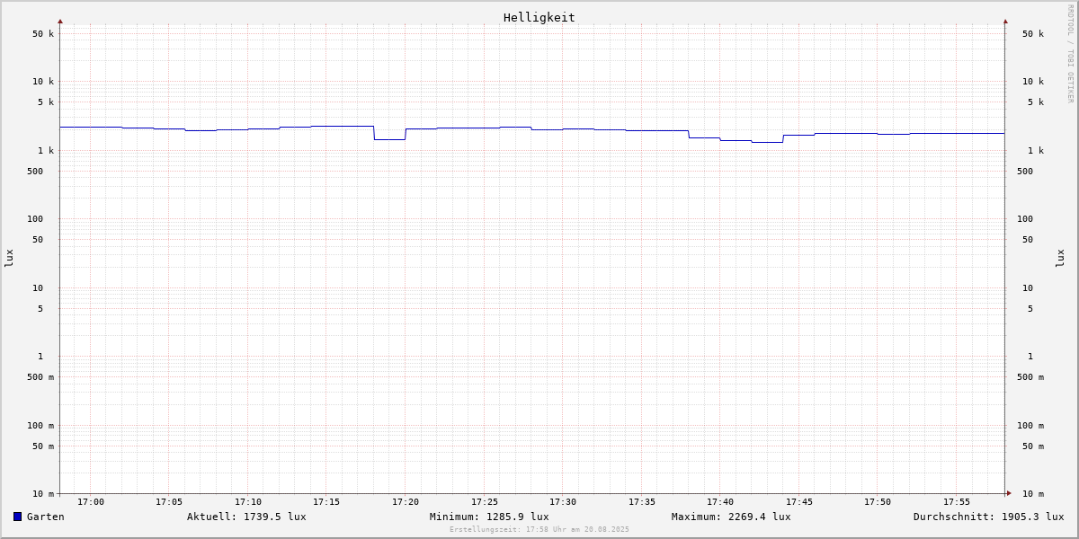Image resolution: width=1079 pixels, height=539 pixels.
Task: Select the chart title Helligkeit
Action: point(539,17)
